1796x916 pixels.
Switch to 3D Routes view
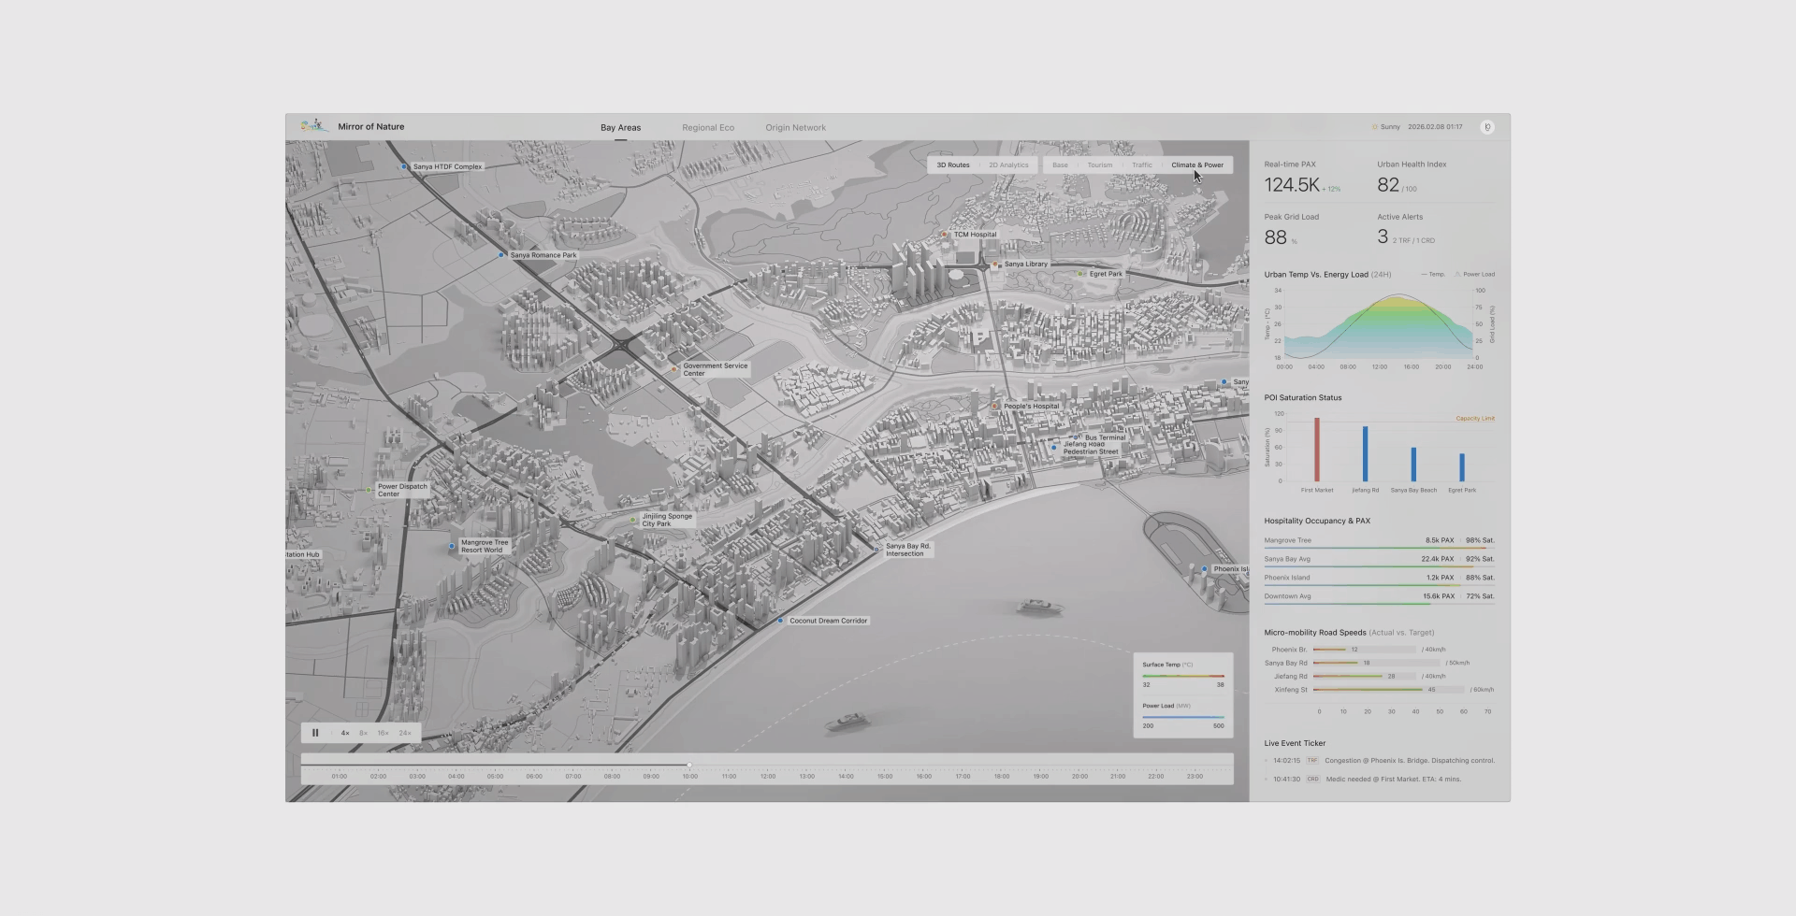coord(953,165)
